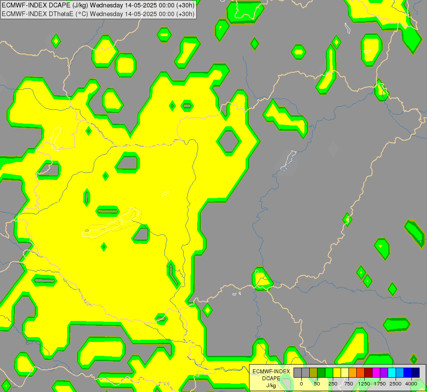Select the purple legend swatch

(x=384, y=373)
